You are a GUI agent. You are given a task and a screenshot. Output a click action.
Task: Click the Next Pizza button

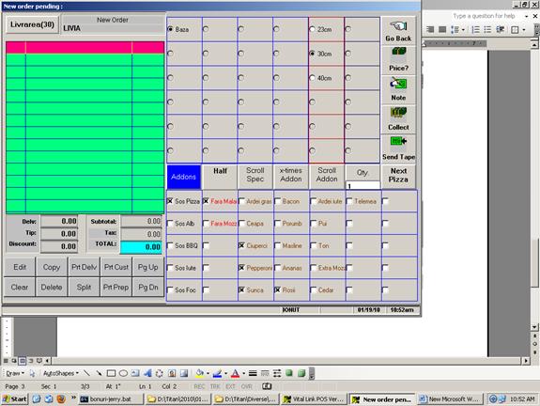coord(398,177)
